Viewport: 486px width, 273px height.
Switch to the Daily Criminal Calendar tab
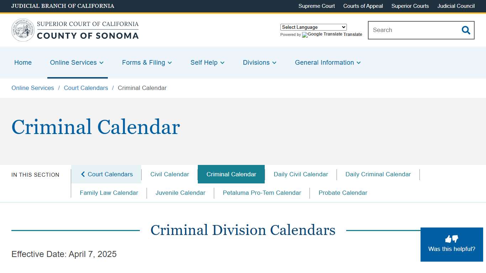pos(378,174)
